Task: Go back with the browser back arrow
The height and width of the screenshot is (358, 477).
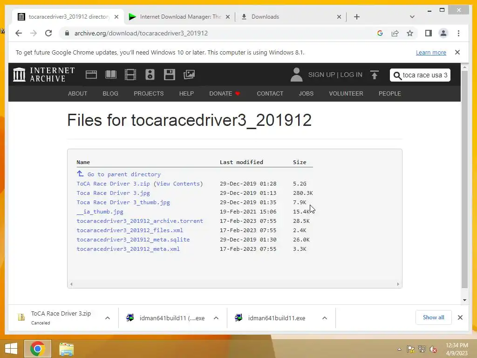Action: [x=19, y=33]
